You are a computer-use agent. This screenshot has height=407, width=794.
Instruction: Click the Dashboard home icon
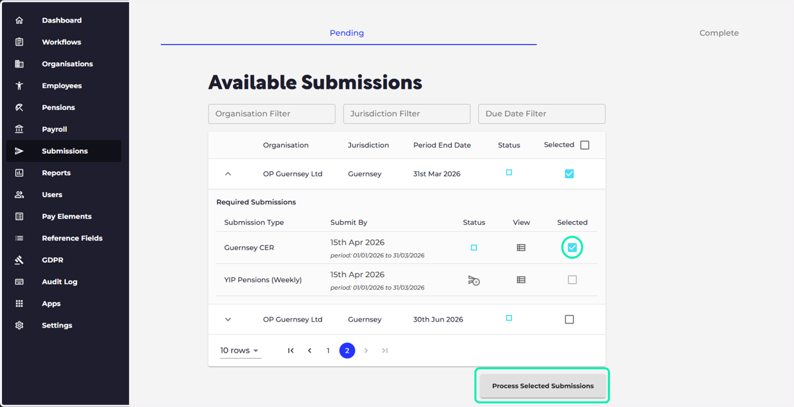coord(19,21)
